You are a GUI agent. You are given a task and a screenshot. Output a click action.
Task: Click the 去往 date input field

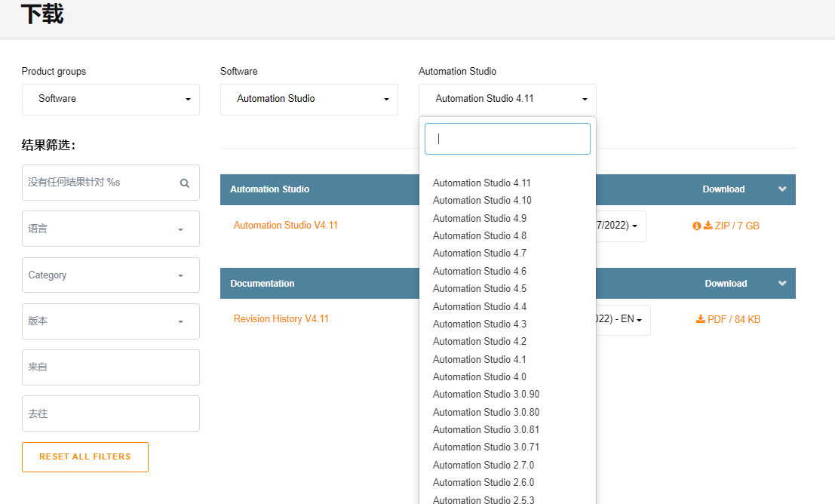[x=111, y=413]
